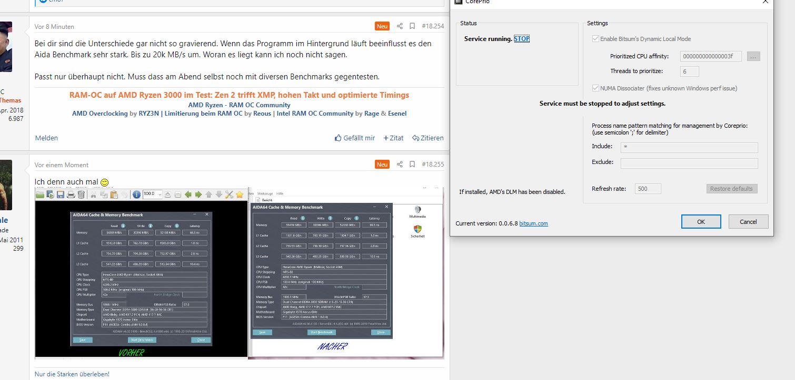Viewport: 795px width, 380px height.
Task: Toggle NUMA Dissociater checkbox
Action: pos(596,88)
